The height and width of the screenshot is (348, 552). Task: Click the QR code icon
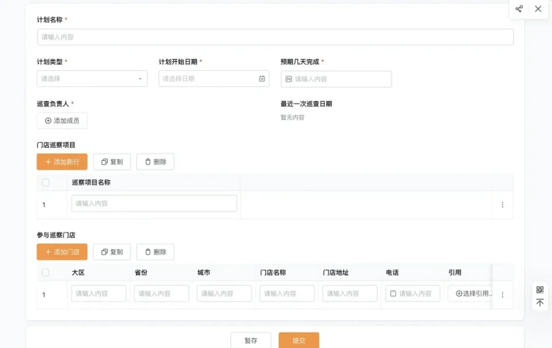540,290
